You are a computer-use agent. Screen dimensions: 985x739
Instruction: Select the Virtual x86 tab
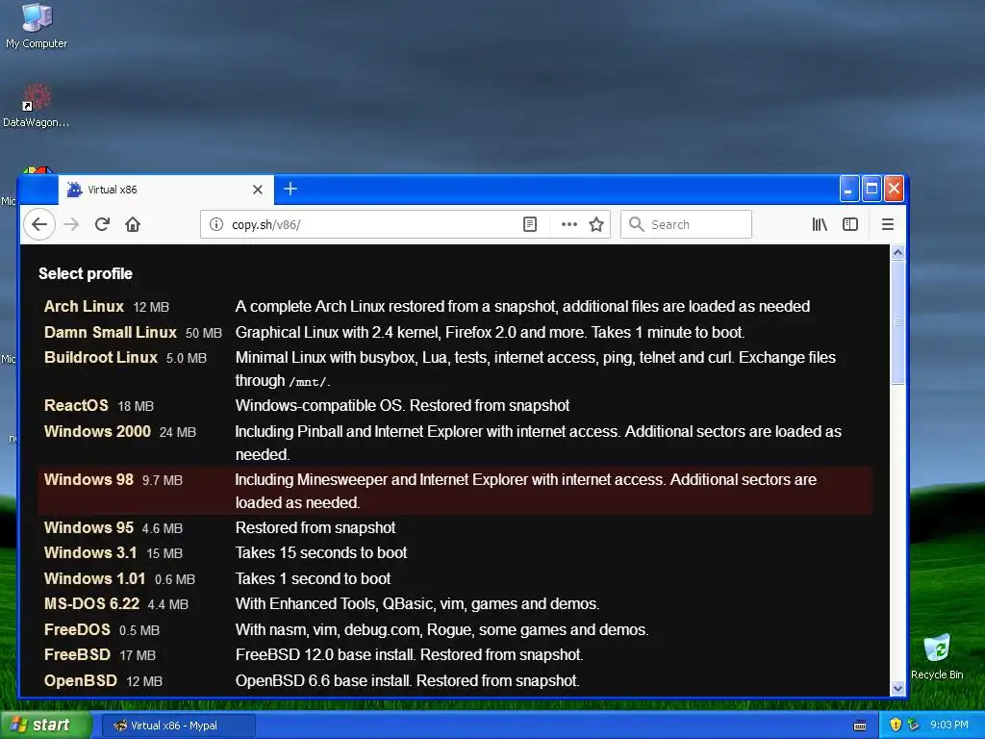tap(165, 190)
